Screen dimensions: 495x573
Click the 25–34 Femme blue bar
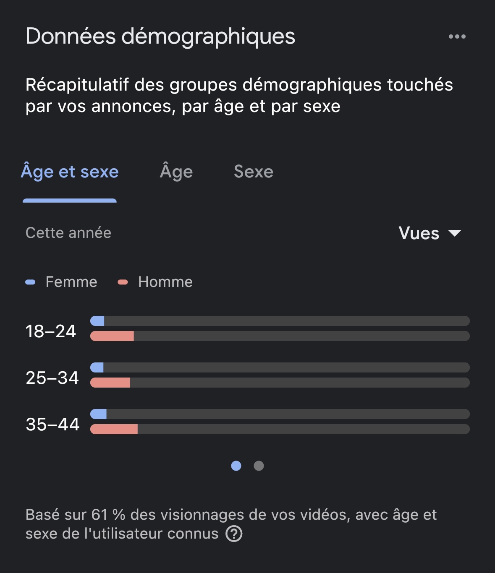point(97,367)
